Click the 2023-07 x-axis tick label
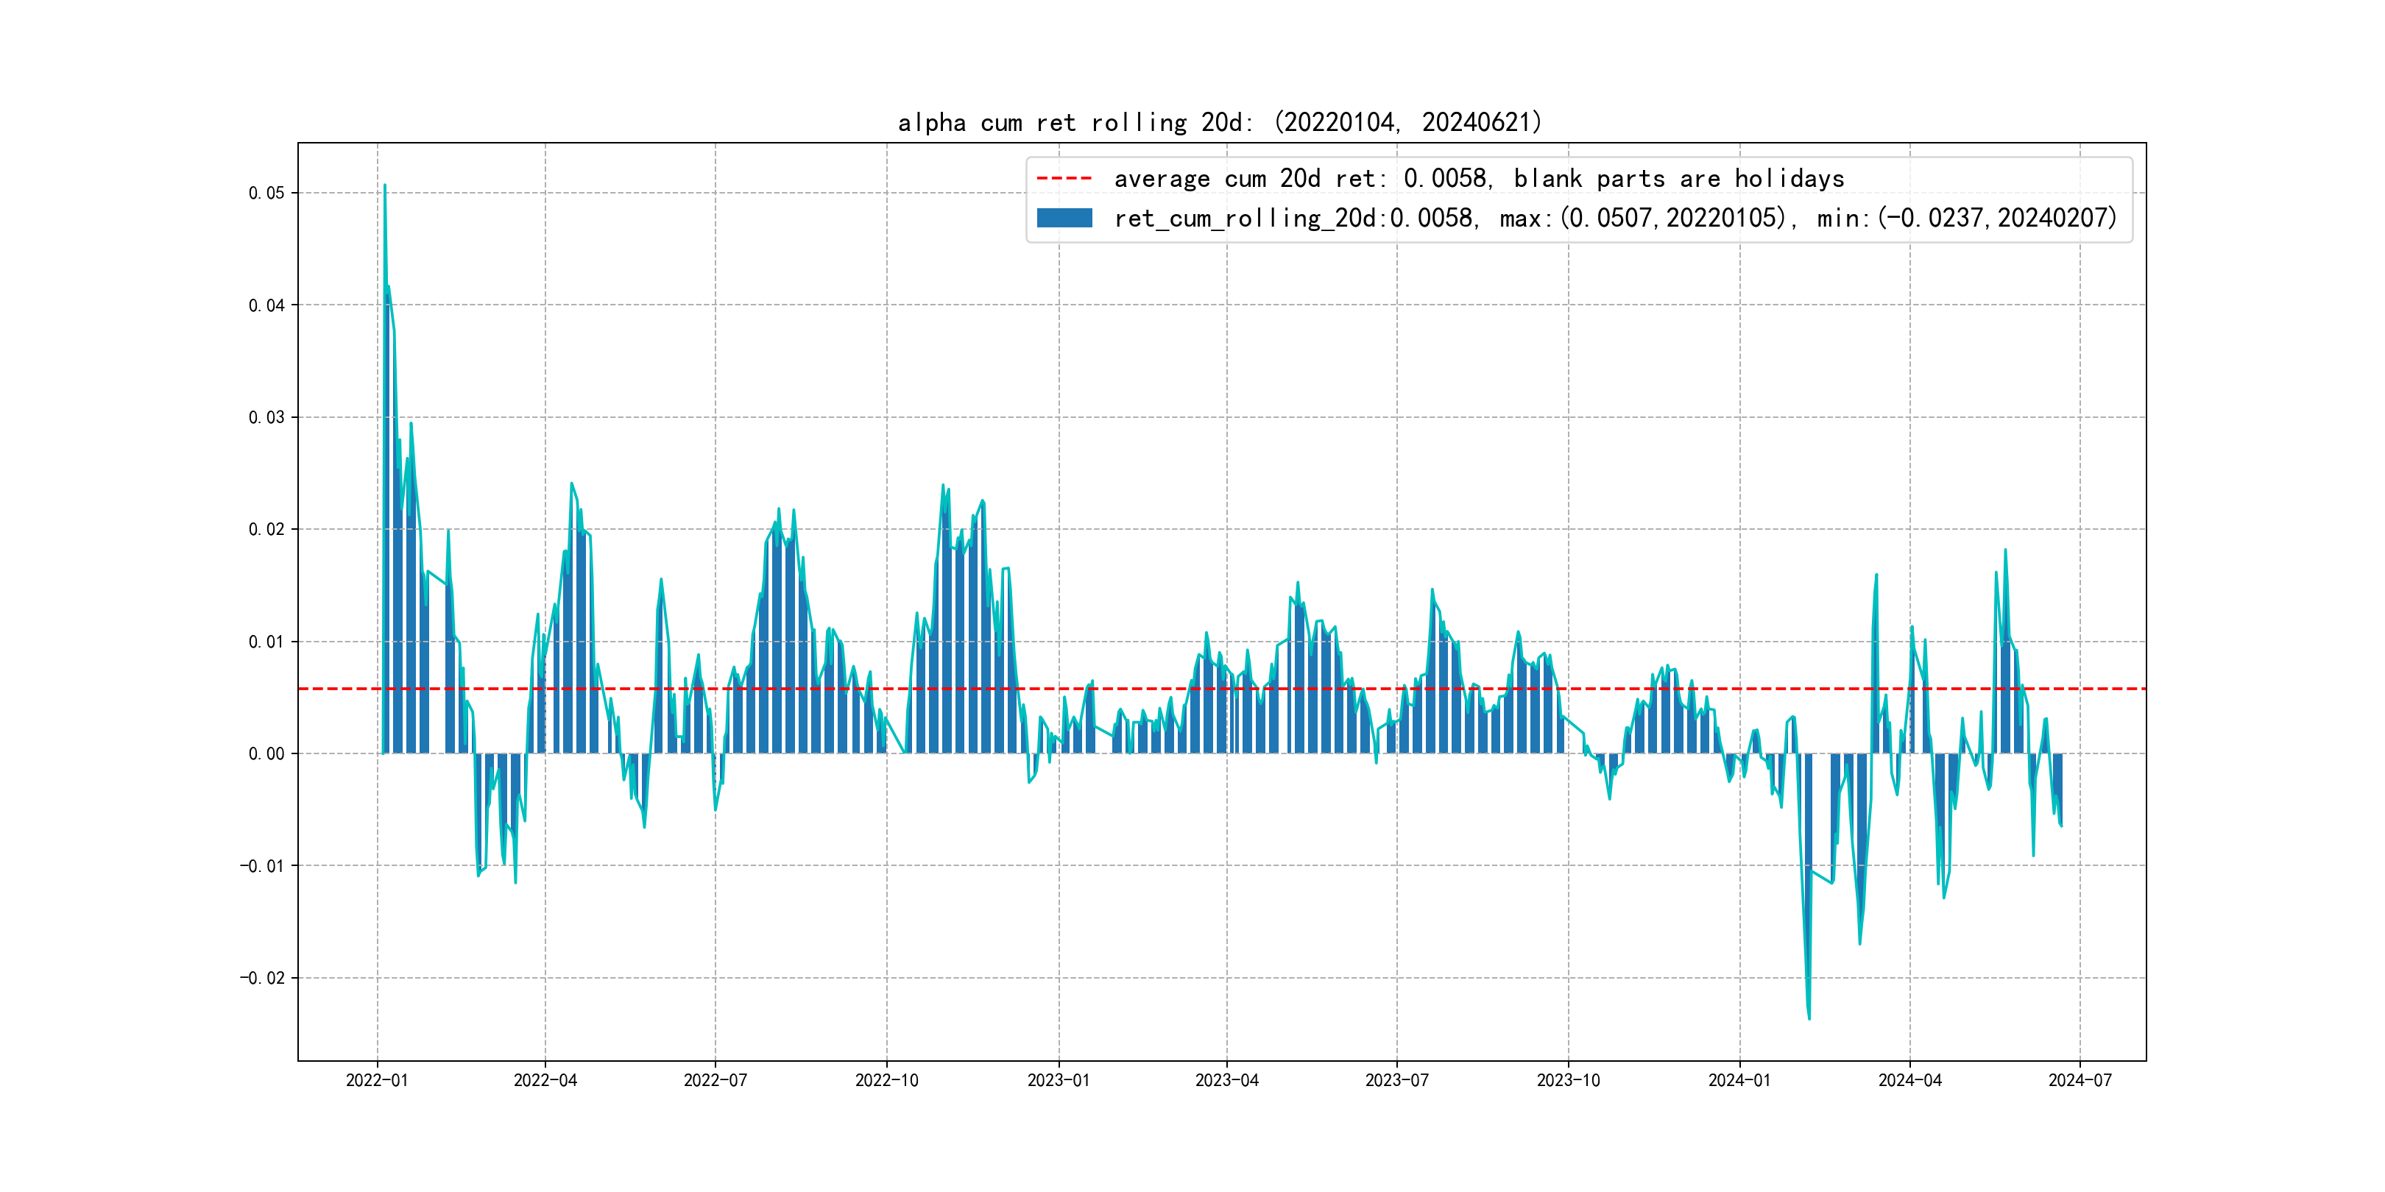This screenshot has height=1192, width=2385. pyautogui.click(x=1396, y=1080)
